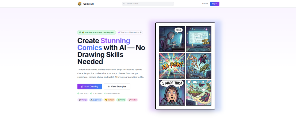Click the floating islands comic panel

[x=199, y=93]
